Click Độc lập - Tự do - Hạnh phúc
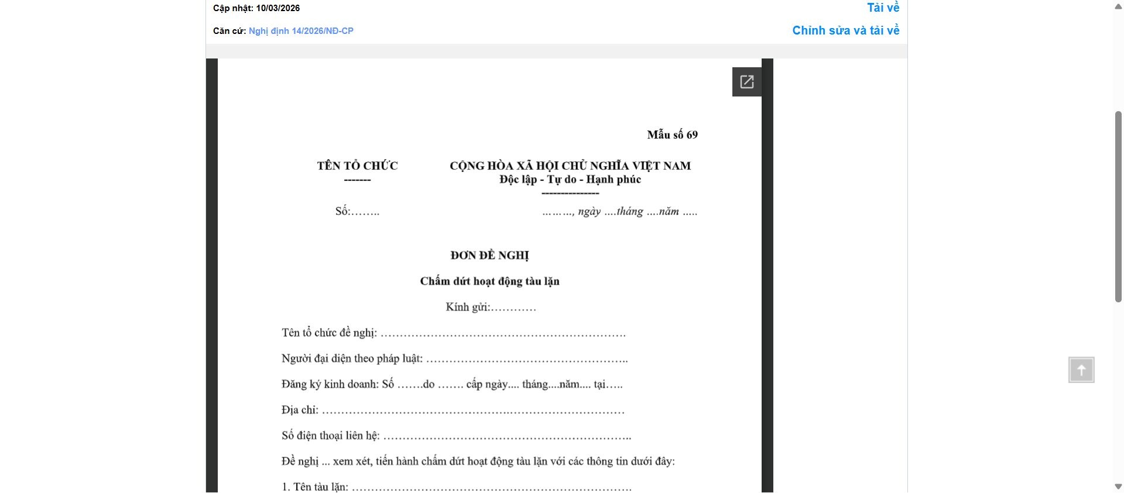The width and height of the screenshot is (1124, 493). (x=570, y=180)
